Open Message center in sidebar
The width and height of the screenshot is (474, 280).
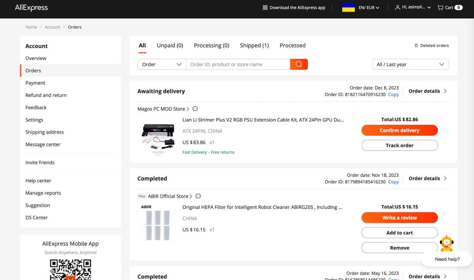tap(43, 145)
